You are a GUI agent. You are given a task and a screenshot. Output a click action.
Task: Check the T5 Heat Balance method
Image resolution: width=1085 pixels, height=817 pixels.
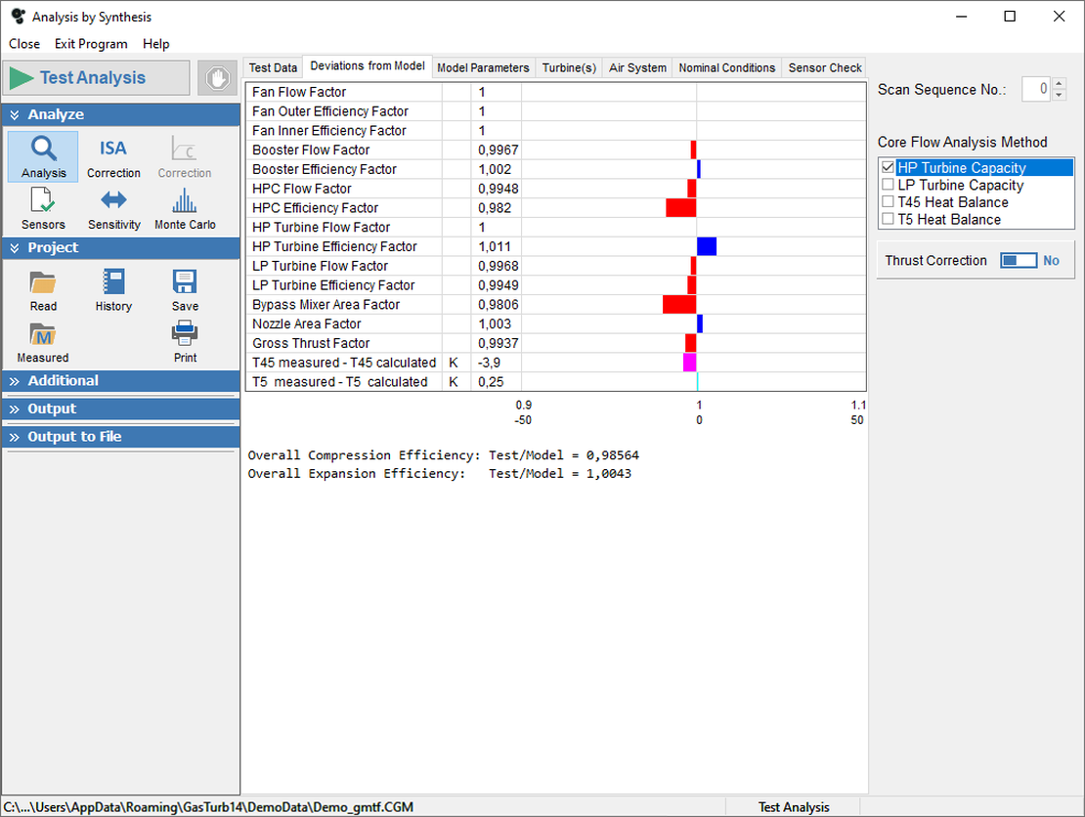tap(888, 219)
